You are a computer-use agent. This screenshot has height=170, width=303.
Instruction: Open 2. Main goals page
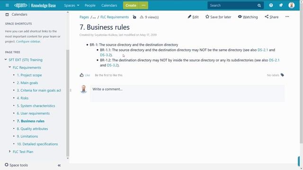coord(27,83)
